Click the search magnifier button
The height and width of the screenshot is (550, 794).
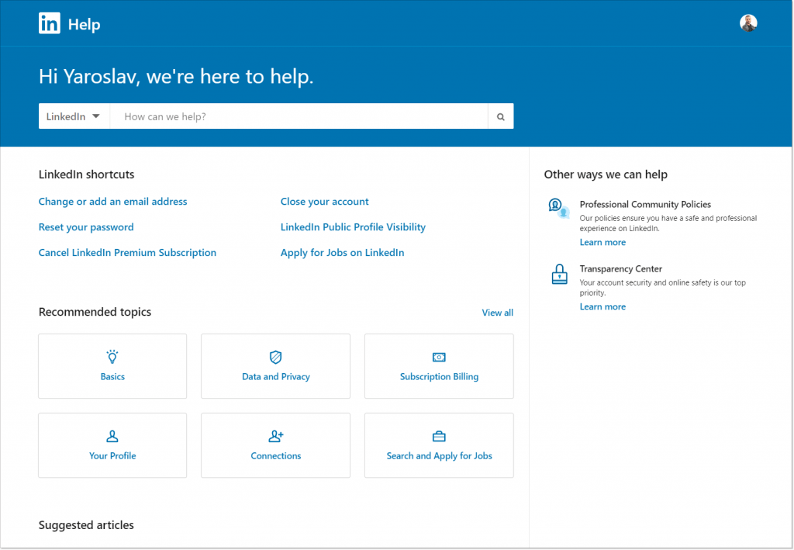click(500, 116)
